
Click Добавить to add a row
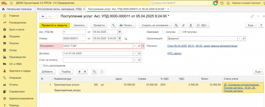47,72
